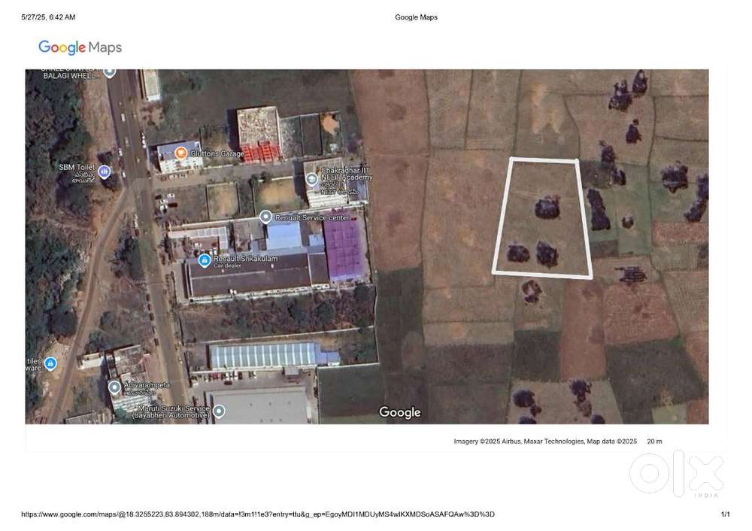Screen dimensions: 752x531
Task: Click the Renault Service center marker
Action: [x=265, y=217]
